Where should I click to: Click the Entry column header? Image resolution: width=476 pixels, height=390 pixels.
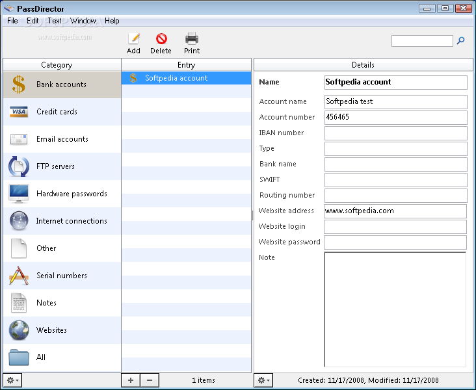[186, 64]
